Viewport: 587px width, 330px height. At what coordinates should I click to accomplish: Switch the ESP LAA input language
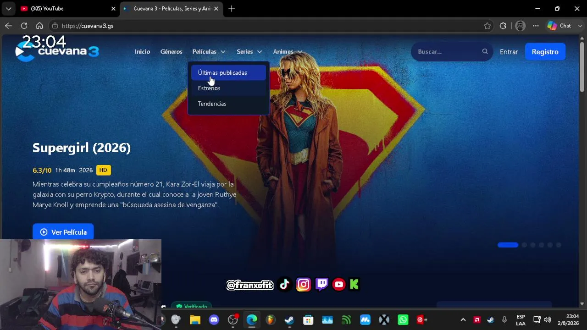[521, 320]
